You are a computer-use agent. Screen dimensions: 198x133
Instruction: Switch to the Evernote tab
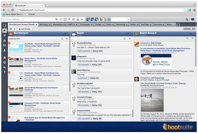(x=158, y=24)
